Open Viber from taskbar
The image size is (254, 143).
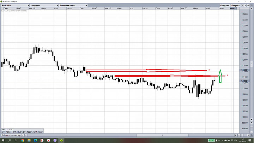pyautogui.click(x=55, y=140)
